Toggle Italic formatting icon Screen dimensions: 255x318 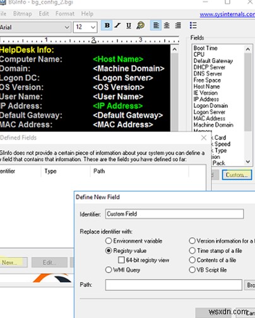pos(117,26)
